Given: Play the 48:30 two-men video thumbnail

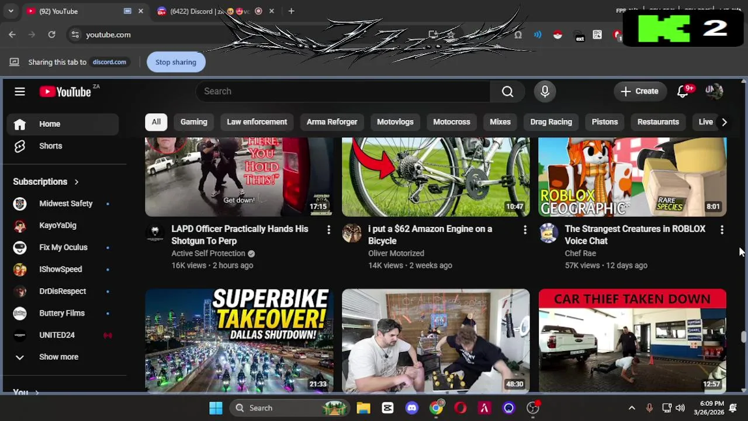Looking at the screenshot, I should [436, 340].
